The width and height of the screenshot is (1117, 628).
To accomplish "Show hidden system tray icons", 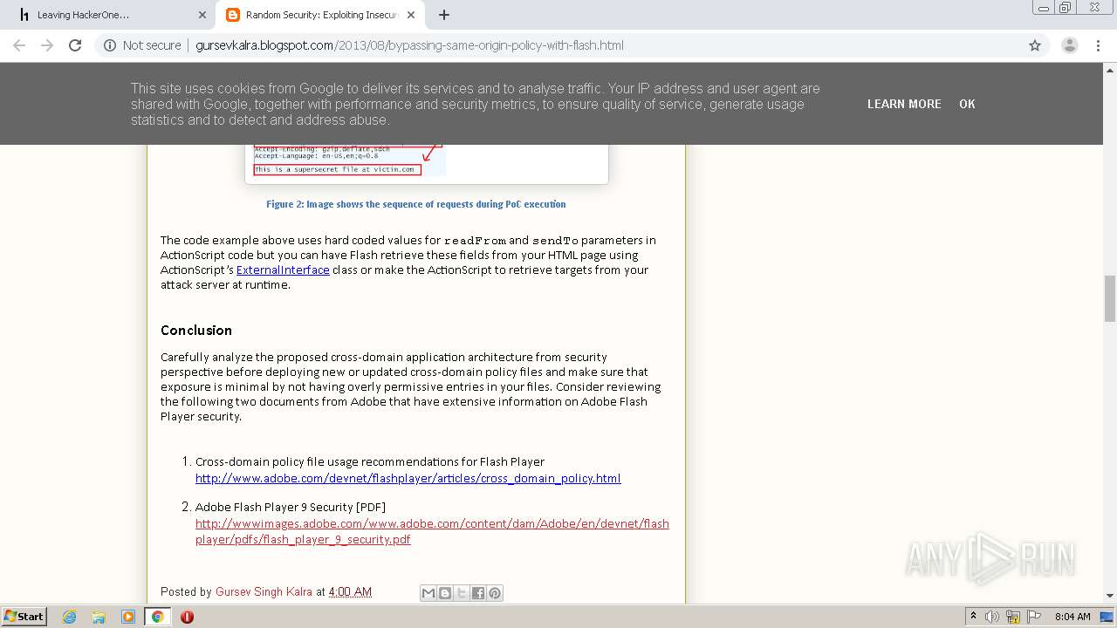I will point(973,617).
